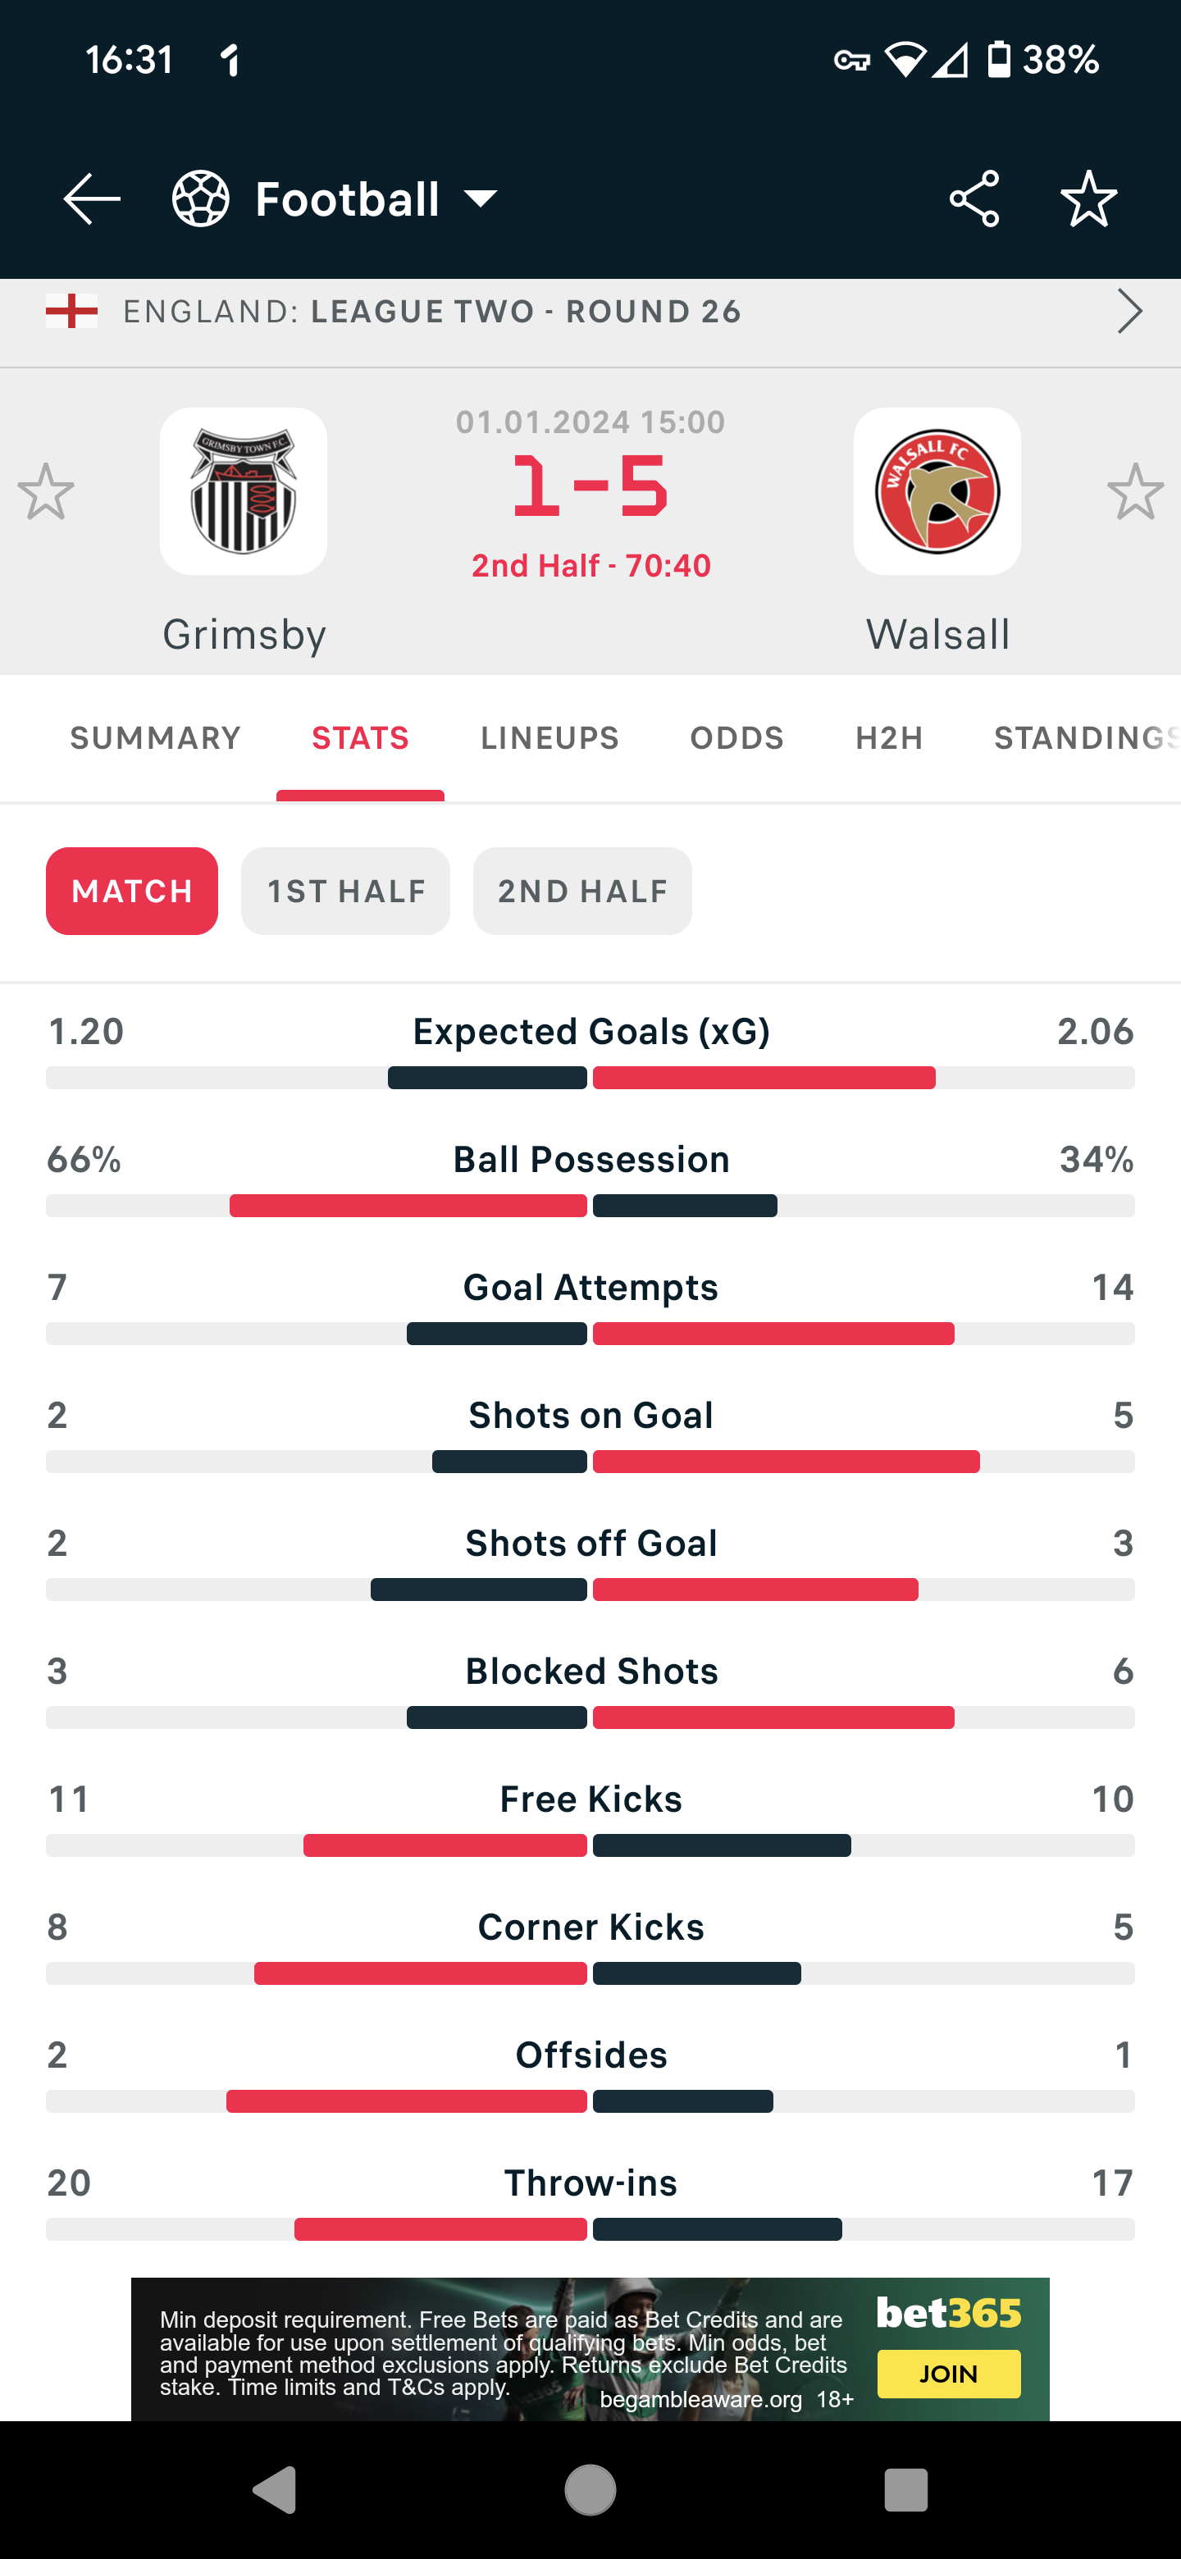Open the Walsall FC team crest
Screen dimensions: 1181x2559
coord(937,490)
